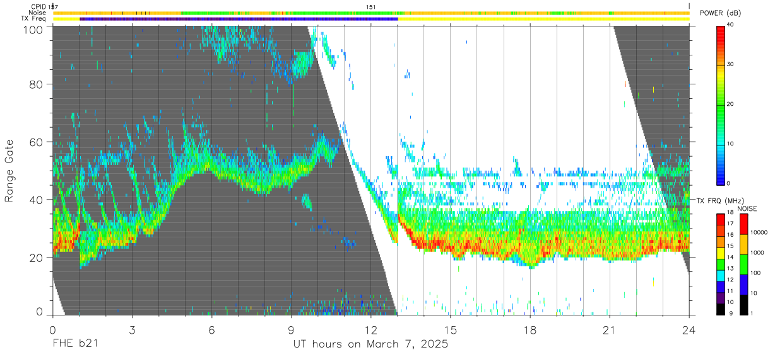
Task: Click the '1000' tick on noise legend
Action: click(x=757, y=252)
